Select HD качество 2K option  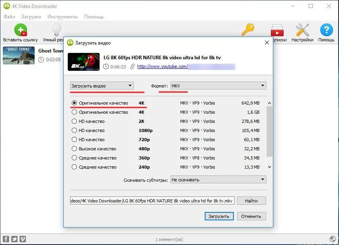coord(74,121)
